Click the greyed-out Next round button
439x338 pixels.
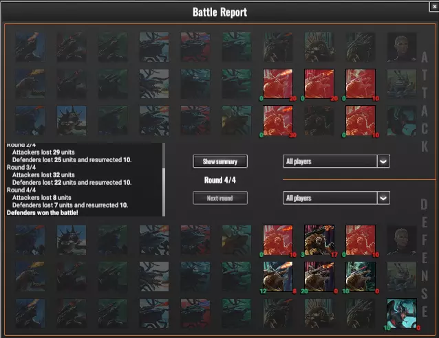point(220,198)
